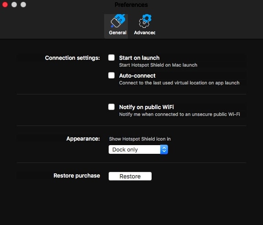Click the Auto-connect label
263x225 pixels.
(137, 76)
